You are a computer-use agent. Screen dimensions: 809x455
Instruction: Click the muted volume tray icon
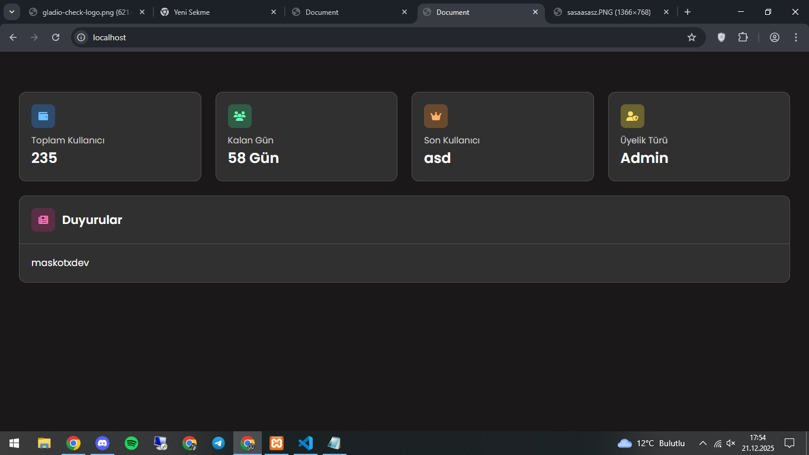731,443
